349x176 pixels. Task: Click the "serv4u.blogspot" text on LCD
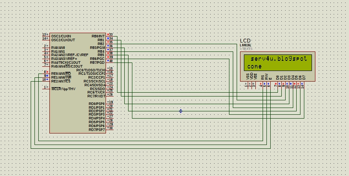[x=279, y=59]
